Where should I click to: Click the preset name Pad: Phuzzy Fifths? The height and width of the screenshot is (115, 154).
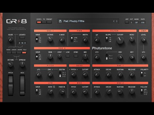click(x=74, y=21)
